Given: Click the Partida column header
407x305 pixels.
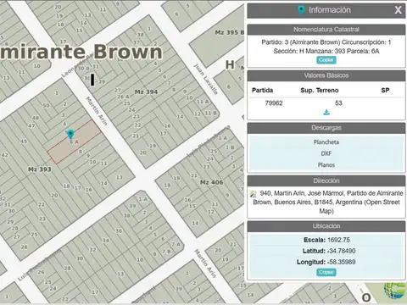Looking at the screenshot, I should coord(262,91).
